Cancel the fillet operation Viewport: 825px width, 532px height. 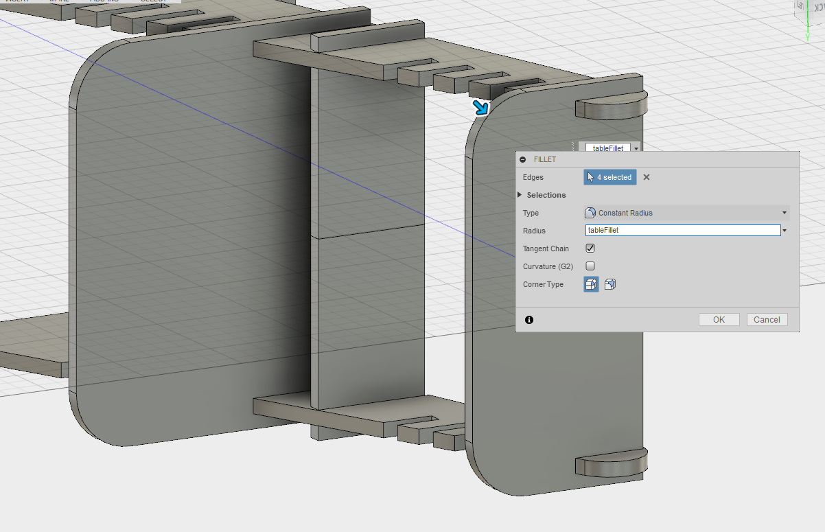click(x=767, y=320)
